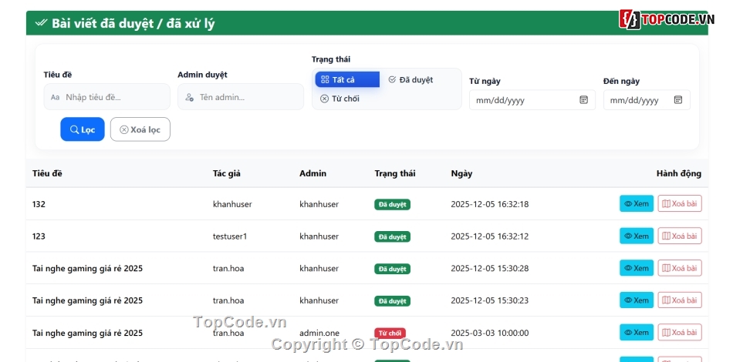
Task: Click the Lọc filter button
Action: (x=83, y=129)
